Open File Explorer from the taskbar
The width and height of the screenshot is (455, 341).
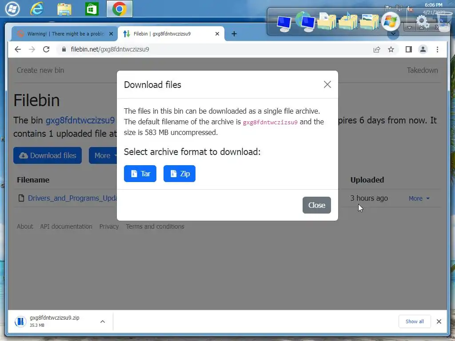64,9
